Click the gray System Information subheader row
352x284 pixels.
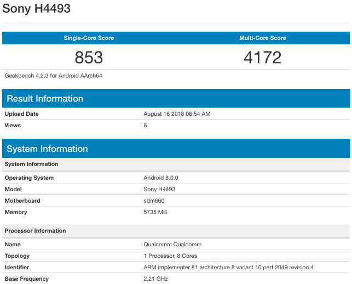tap(176, 164)
